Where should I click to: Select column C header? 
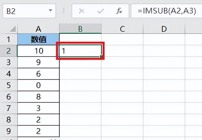pyautogui.click(x=122, y=29)
